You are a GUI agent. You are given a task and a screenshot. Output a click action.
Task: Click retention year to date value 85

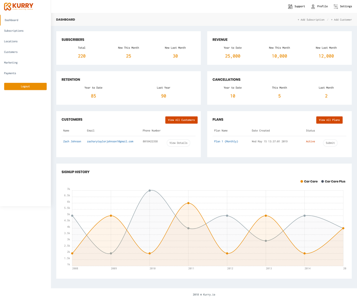pos(93,96)
